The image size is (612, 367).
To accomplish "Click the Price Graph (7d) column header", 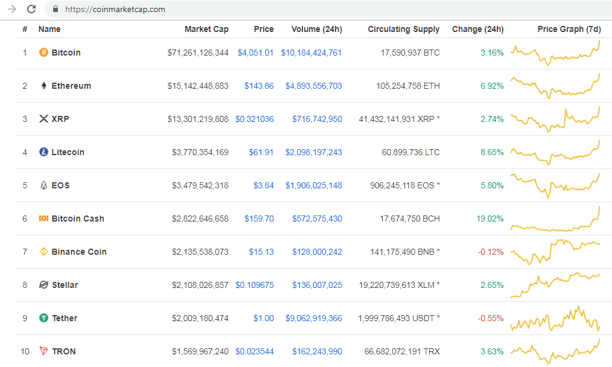I will click(x=569, y=29).
